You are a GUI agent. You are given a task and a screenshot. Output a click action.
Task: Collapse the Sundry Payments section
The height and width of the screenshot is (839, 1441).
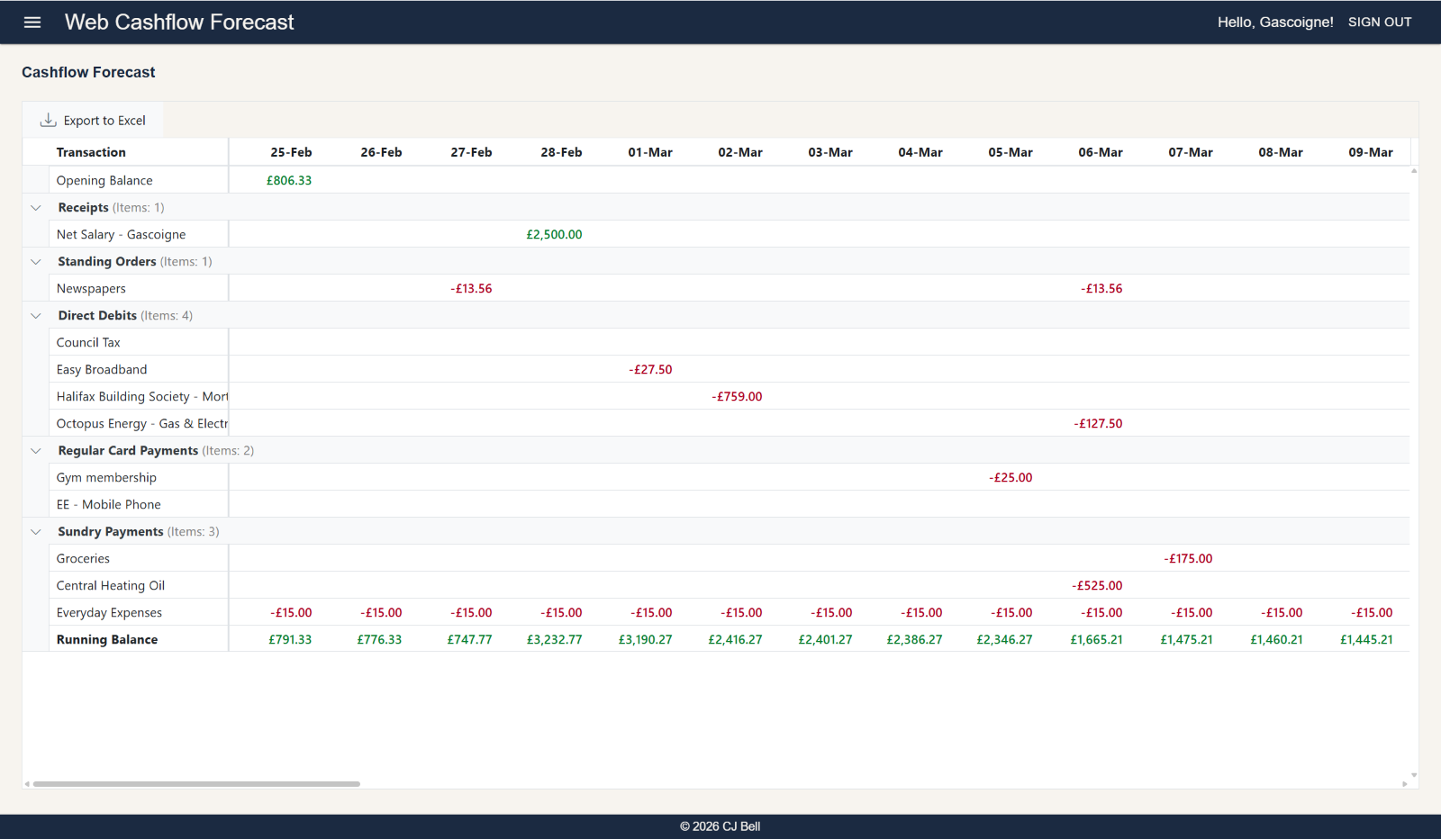(x=35, y=531)
